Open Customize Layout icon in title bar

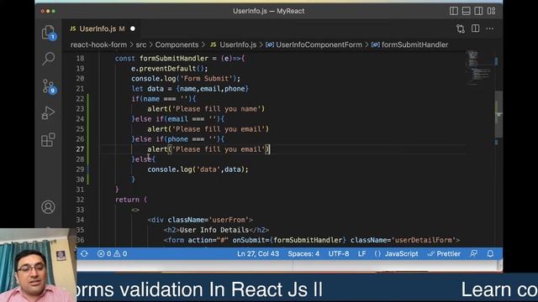pyautogui.click(x=491, y=11)
